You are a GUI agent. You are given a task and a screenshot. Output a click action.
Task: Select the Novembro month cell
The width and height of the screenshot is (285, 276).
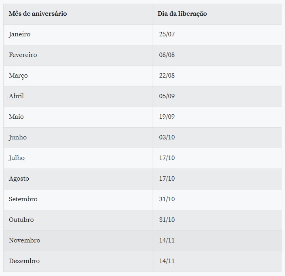point(25,240)
